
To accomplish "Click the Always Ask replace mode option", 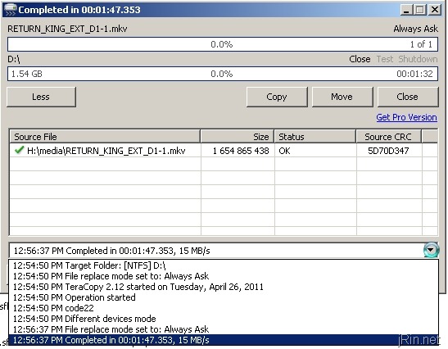I will click(x=415, y=29).
